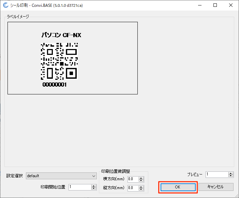
Task: Click the ラベルイメージ group label
Action: [x=18, y=16]
